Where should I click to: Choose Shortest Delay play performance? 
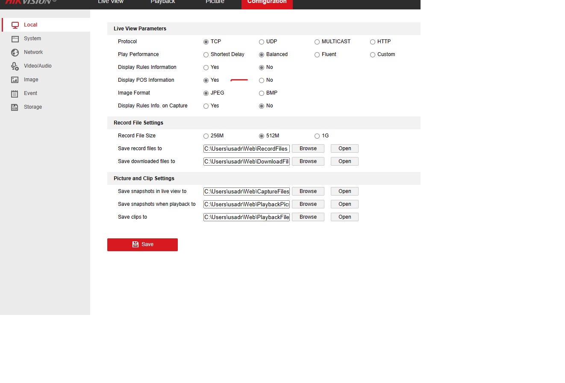[x=206, y=55]
